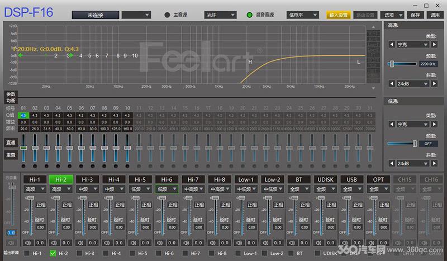Tick the UDISK output link checkbox
This screenshot has height=261, width=447.
(x=317, y=253)
